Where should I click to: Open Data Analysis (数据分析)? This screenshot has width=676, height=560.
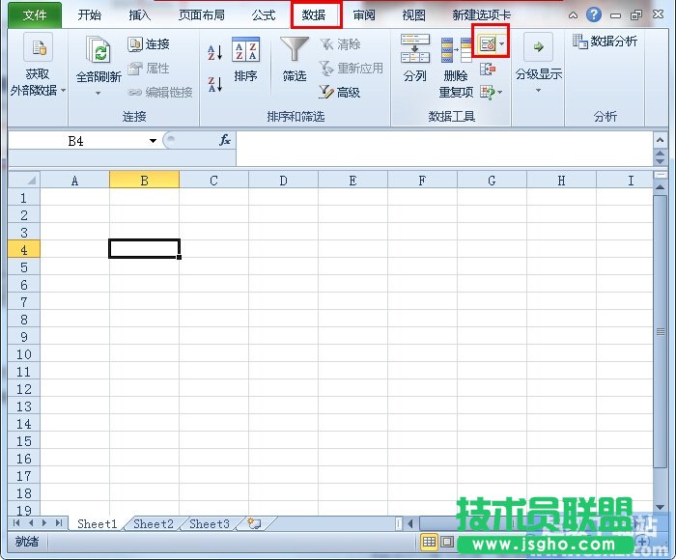coord(605,42)
